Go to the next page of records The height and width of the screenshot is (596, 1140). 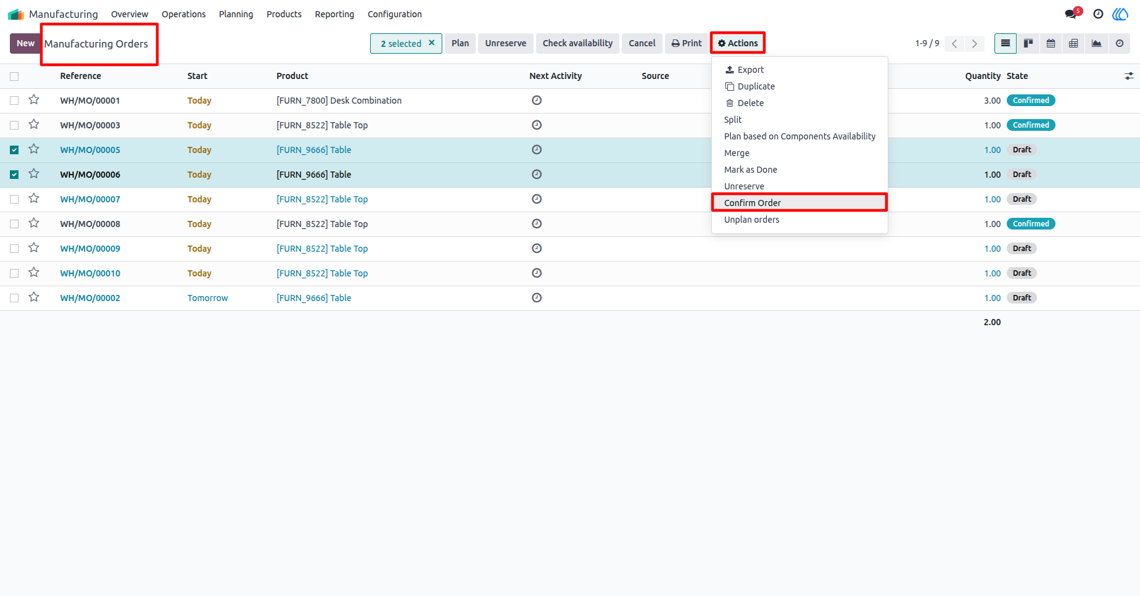point(975,43)
